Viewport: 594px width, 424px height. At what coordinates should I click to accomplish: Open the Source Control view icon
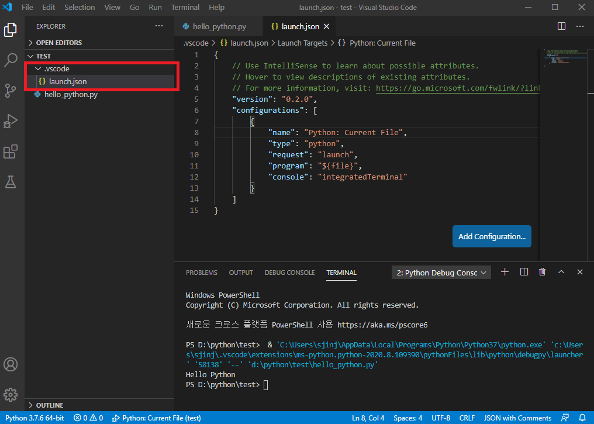[10, 91]
